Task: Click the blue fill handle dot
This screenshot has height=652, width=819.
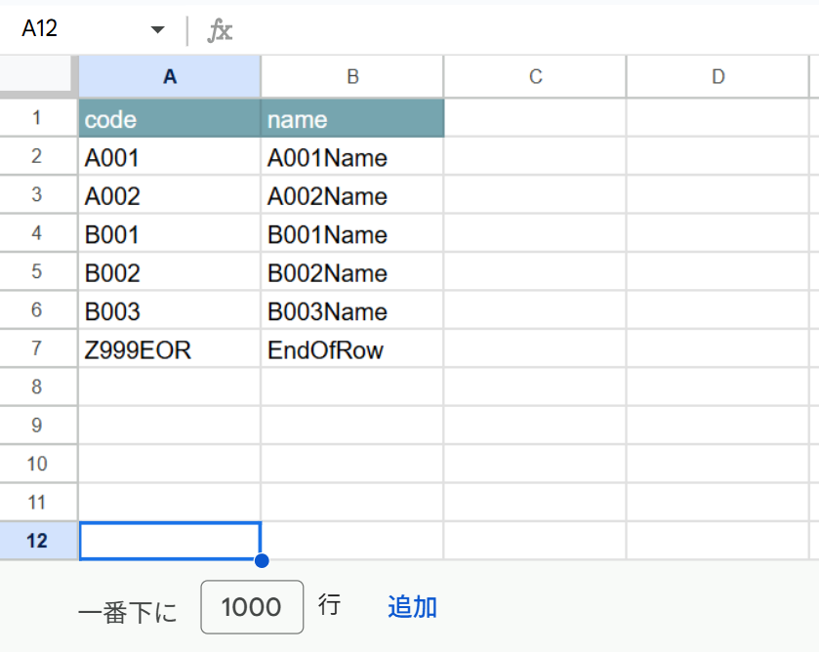Action: (262, 560)
